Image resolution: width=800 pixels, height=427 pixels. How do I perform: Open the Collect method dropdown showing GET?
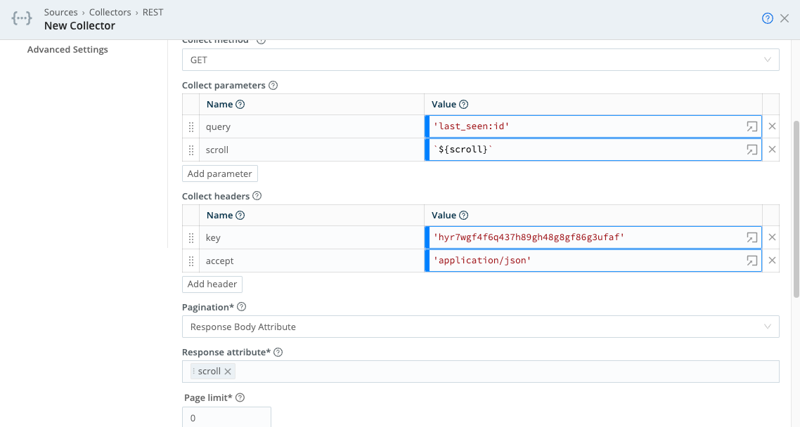click(x=481, y=60)
